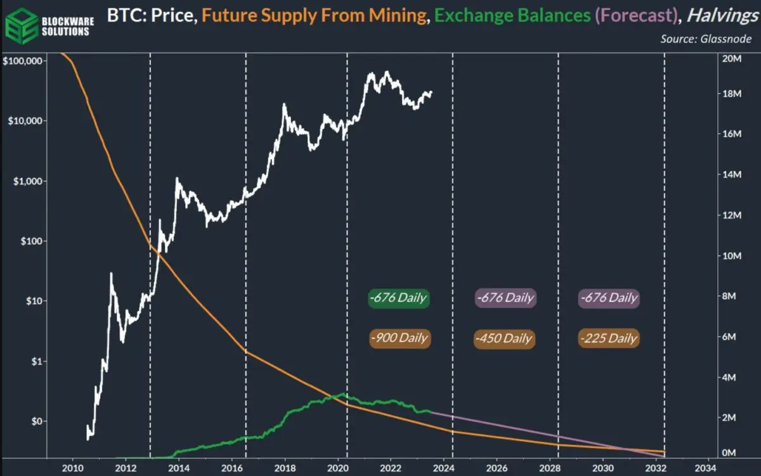Click the middle purple -676 Daily badge

tap(505, 298)
